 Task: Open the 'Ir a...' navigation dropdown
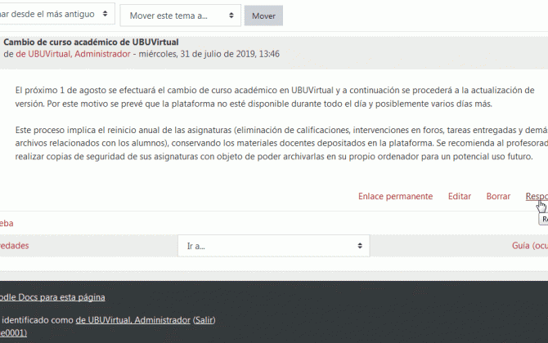(274, 246)
